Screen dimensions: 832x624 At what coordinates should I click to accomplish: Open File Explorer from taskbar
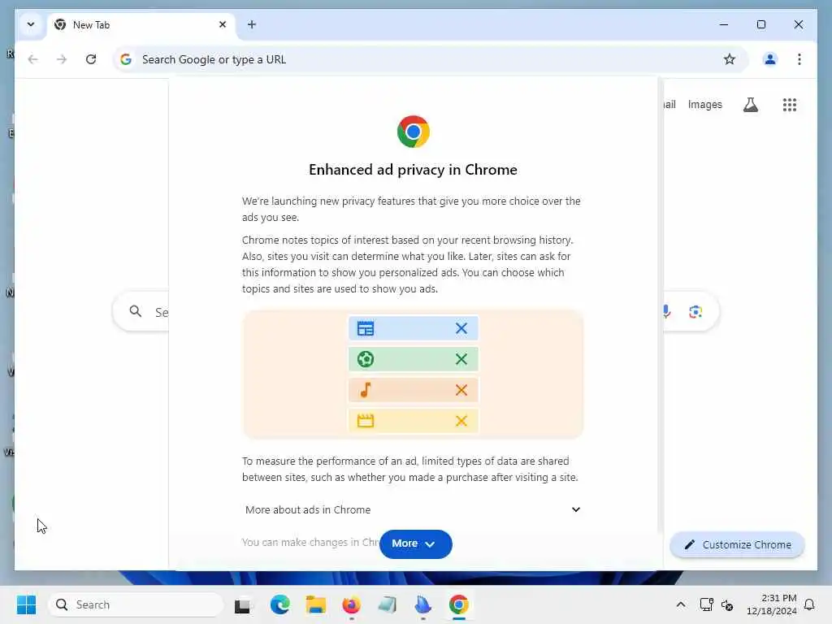pyautogui.click(x=316, y=604)
